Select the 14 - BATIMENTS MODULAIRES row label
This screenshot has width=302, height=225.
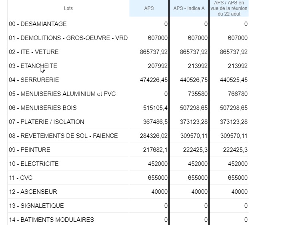click(52, 220)
